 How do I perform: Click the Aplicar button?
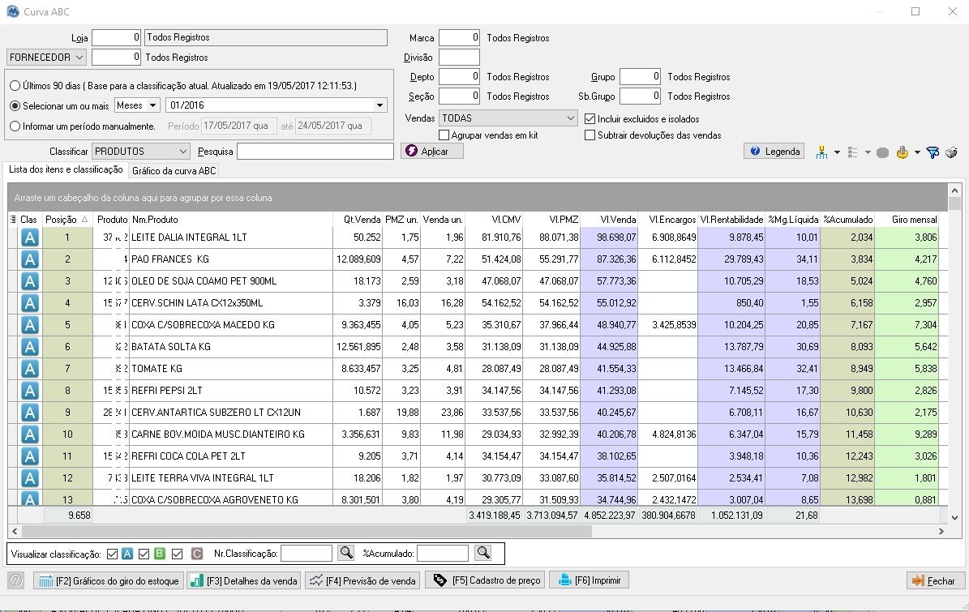(x=432, y=152)
